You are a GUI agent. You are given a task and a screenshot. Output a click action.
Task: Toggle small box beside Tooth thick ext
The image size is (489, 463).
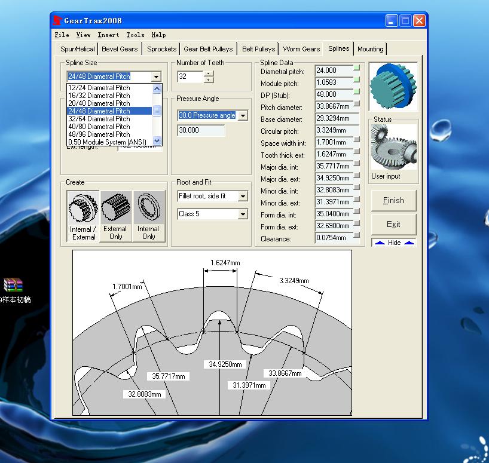356,151
